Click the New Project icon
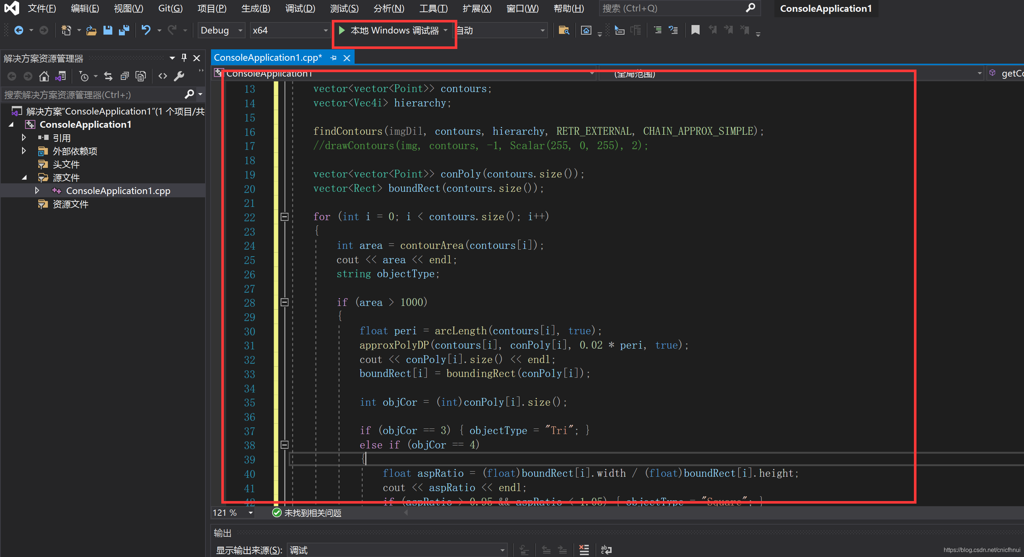The height and width of the screenshot is (557, 1024). [66, 30]
